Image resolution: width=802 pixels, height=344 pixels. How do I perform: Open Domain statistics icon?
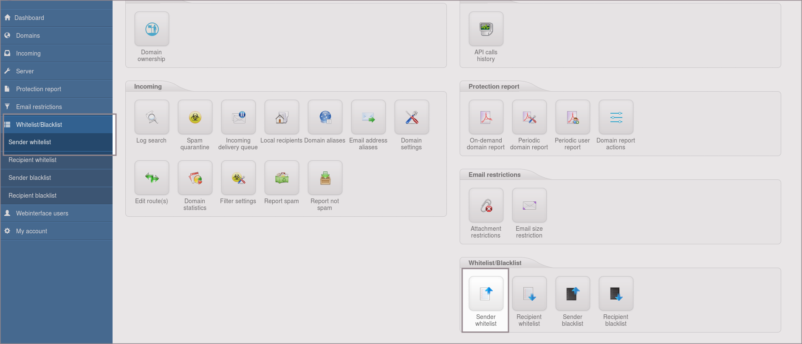195,178
